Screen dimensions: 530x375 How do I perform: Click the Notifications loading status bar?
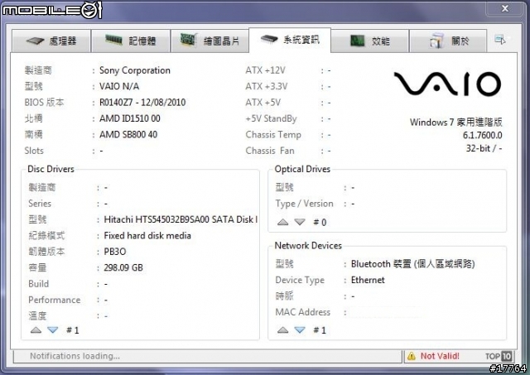208,356
